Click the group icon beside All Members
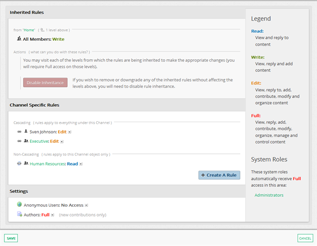The height and width of the screenshot is (246, 317). pyautogui.click(x=19, y=39)
